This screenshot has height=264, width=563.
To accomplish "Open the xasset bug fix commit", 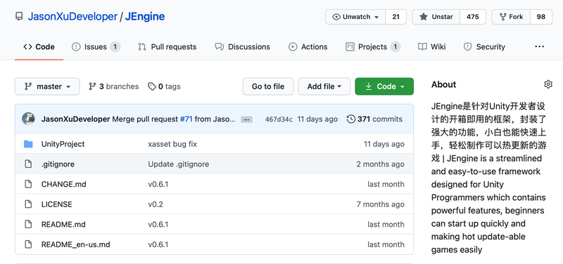I will 172,144.
